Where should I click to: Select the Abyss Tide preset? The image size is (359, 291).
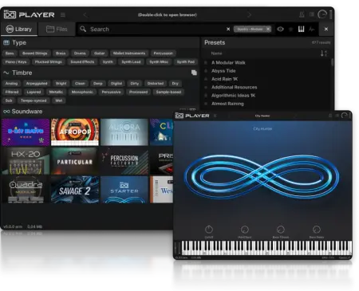(223, 71)
